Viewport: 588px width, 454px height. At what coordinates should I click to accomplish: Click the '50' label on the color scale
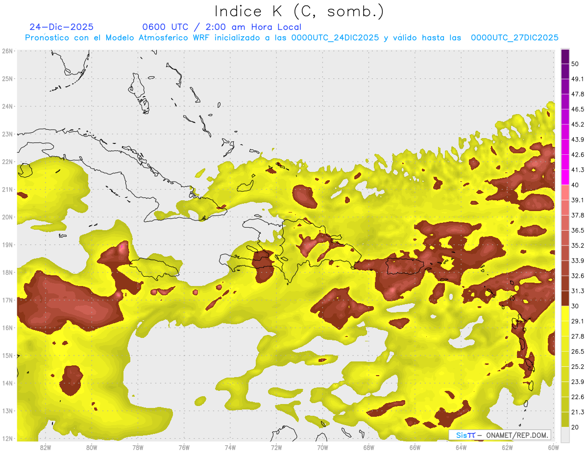[x=575, y=64]
